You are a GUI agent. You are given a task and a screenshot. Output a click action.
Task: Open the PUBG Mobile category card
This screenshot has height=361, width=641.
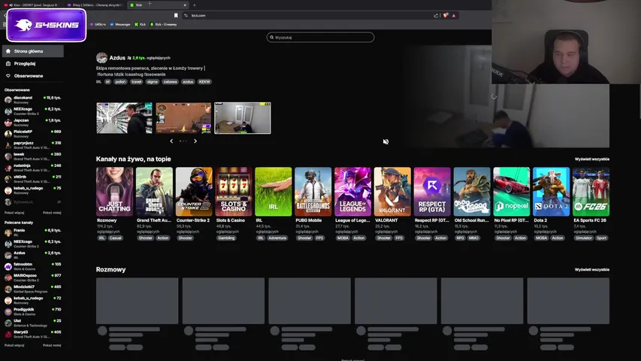click(313, 192)
